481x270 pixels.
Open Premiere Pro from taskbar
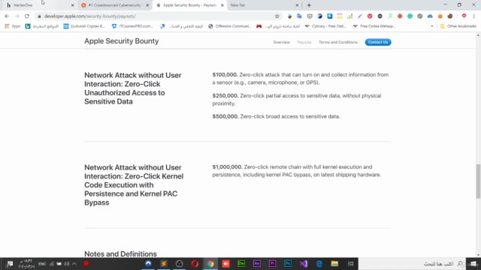(272, 263)
